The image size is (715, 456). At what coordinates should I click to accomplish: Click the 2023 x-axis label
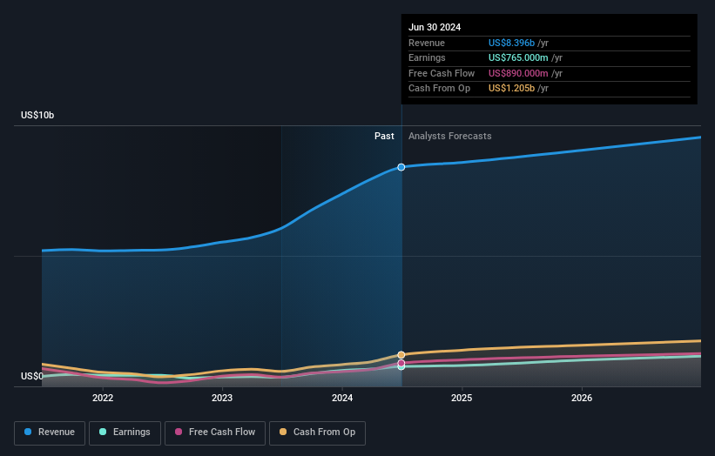(222, 399)
